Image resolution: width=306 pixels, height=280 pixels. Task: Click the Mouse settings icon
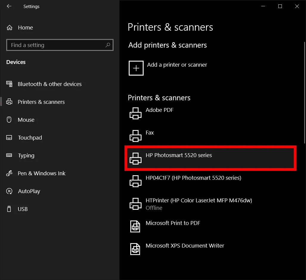[9, 120]
